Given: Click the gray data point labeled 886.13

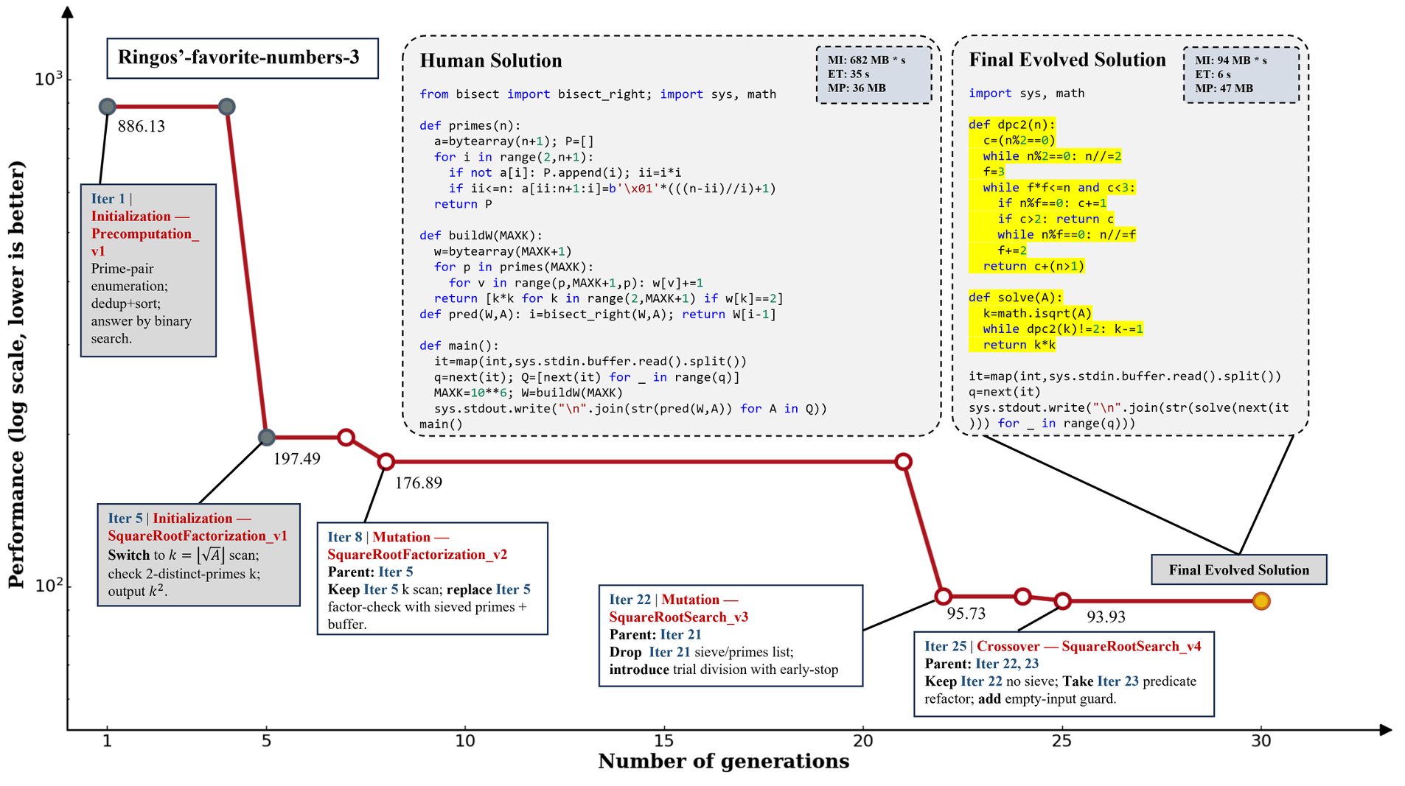Looking at the screenshot, I should [x=108, y=107].
